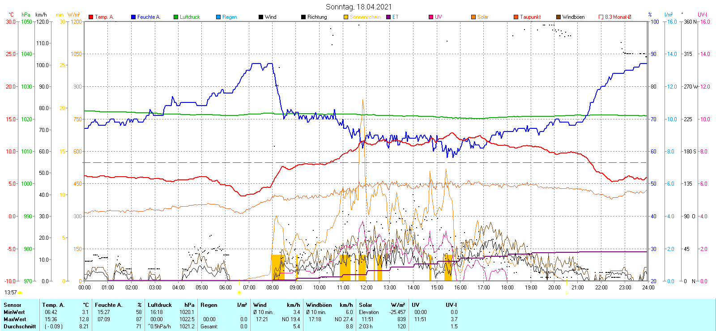Select the Regen legend label

click(230, 17)
